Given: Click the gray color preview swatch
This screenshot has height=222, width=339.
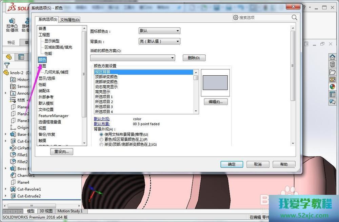Looking at the screenshot, I should 215,82.
